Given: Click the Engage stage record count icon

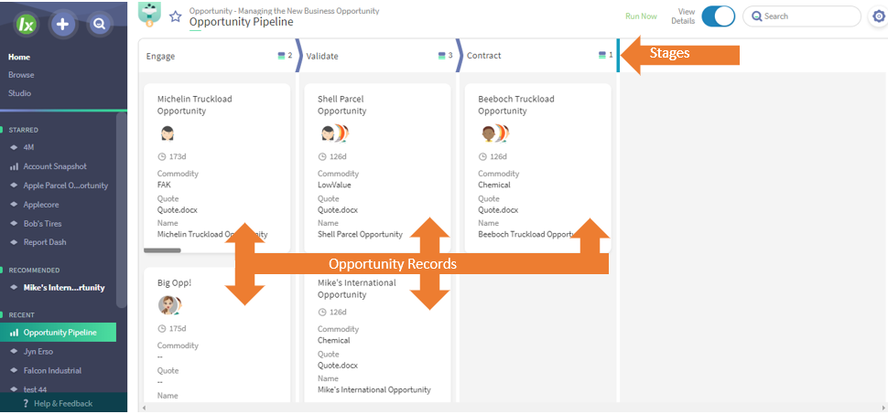Looking at the screenshot, I should coord(281,56).
